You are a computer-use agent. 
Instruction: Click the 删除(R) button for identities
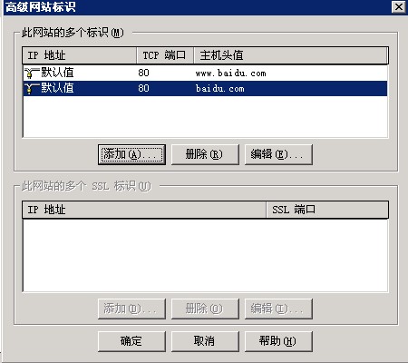tap(205, 154)
